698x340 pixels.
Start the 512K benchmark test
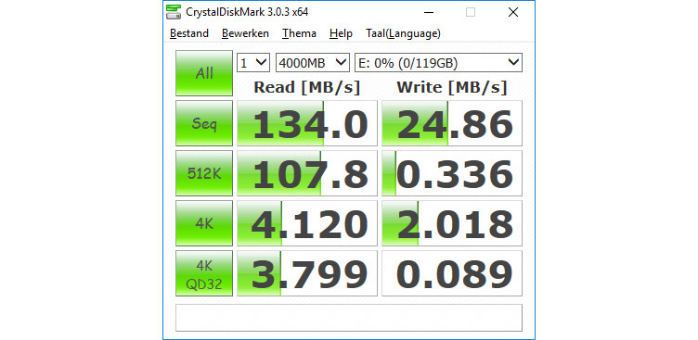204,173
